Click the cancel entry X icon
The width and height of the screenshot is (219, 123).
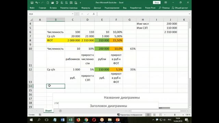(82, 14)
